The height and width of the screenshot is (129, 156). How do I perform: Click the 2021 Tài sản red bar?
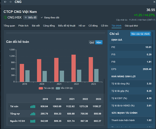tap(56, 70)
